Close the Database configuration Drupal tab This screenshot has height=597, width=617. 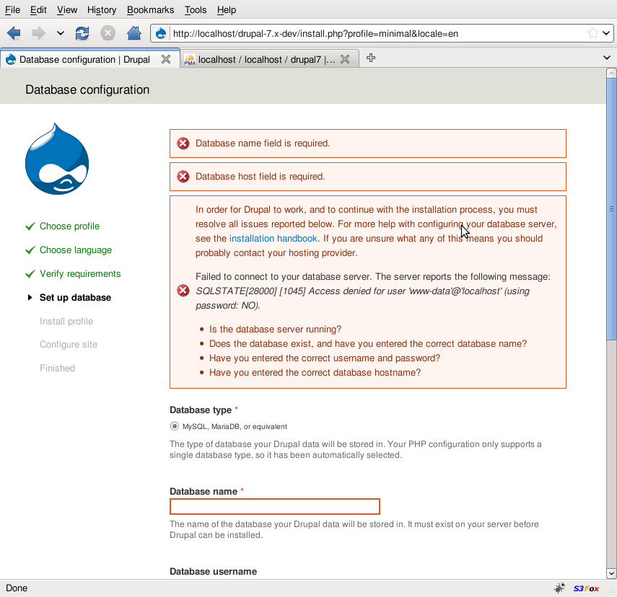[x=166, y=59]
